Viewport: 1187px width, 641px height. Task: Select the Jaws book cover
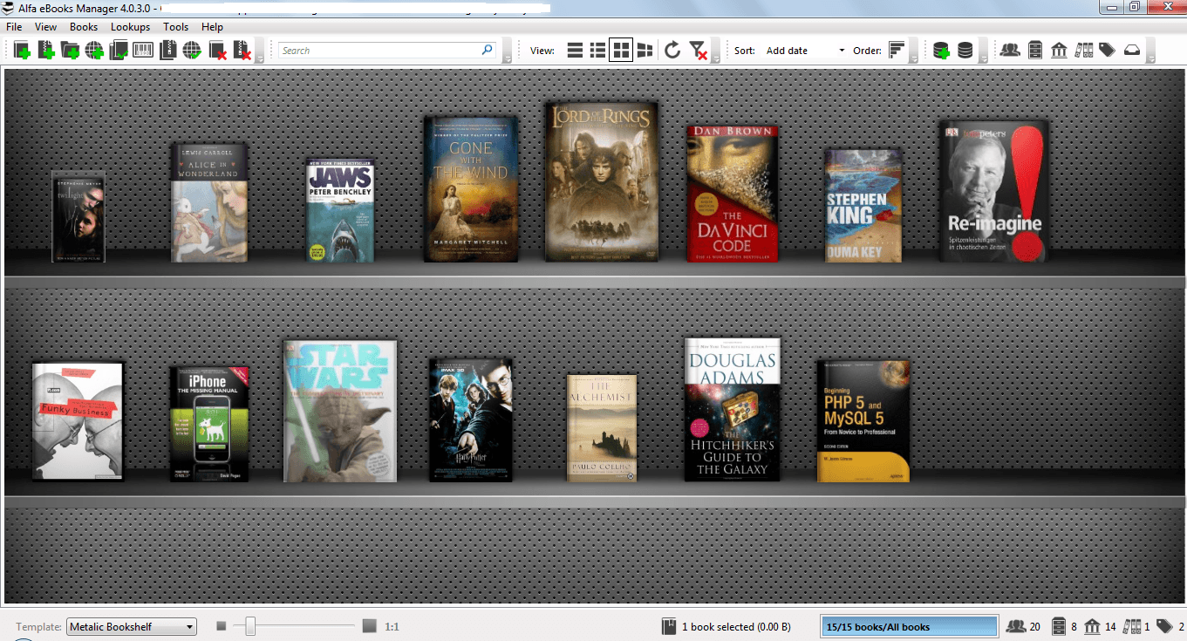[x=340, y=209]
